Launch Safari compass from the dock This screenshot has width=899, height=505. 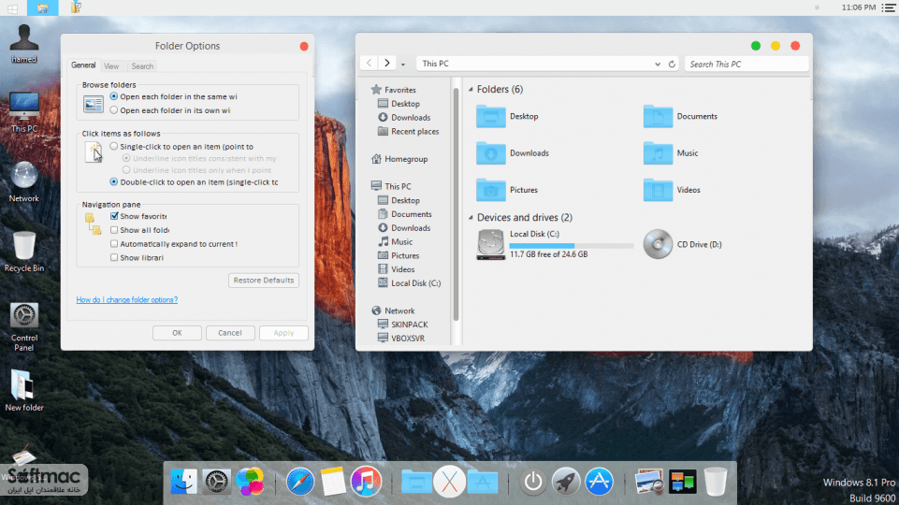click(x=300, y=482)
